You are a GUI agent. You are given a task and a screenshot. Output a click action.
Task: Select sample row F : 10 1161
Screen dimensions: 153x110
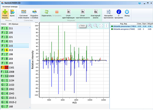click(x=15, y=67)
